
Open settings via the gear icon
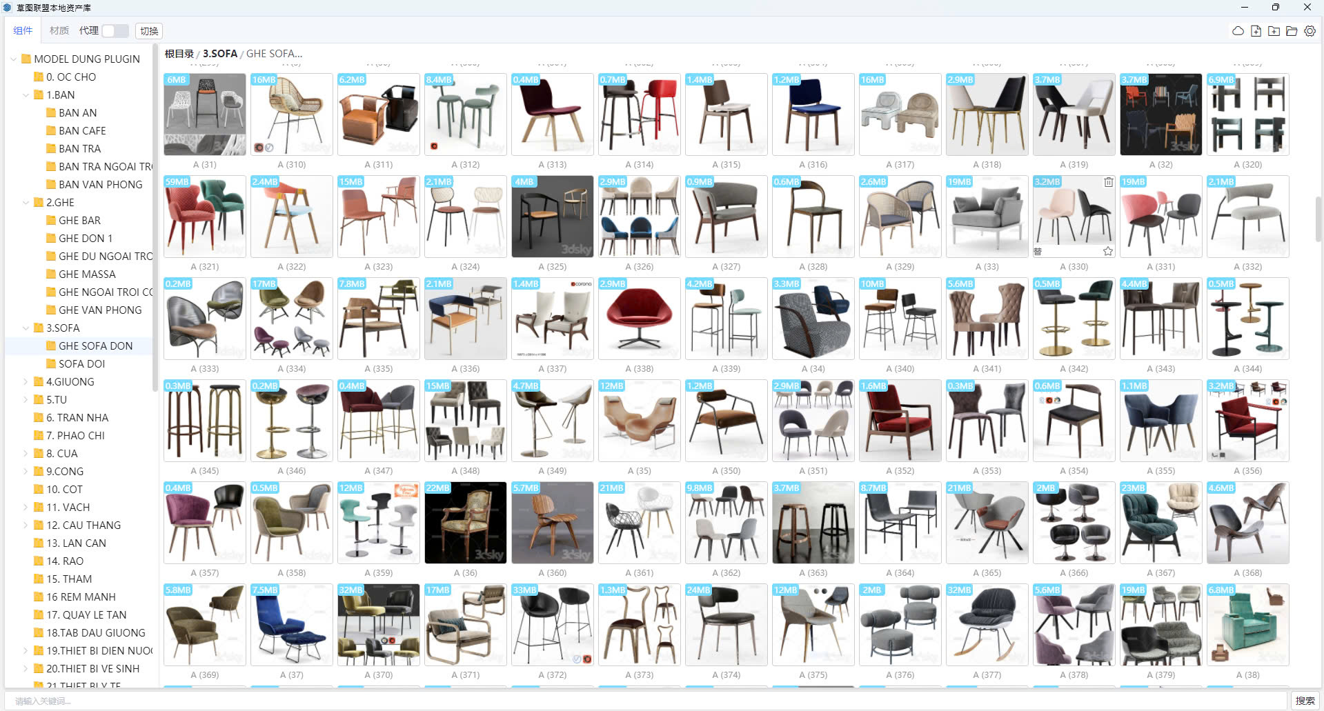(1310, 31)
